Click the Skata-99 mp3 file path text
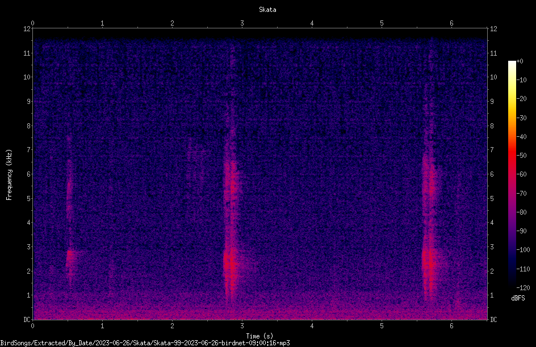Screen dimensions: 536x347 click(x=145, y=343)
